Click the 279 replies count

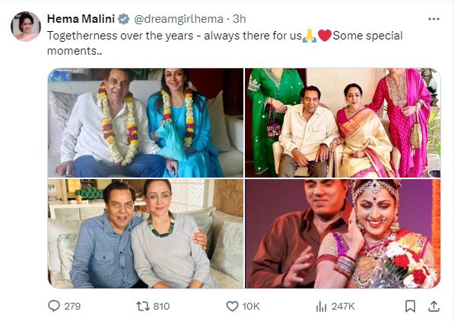[x=75, y=307]
